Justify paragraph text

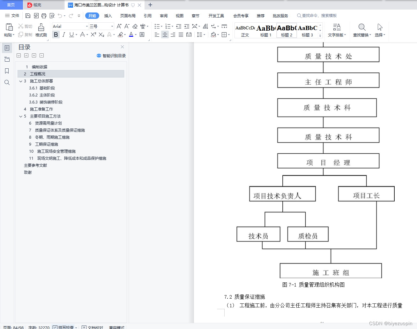181,34
